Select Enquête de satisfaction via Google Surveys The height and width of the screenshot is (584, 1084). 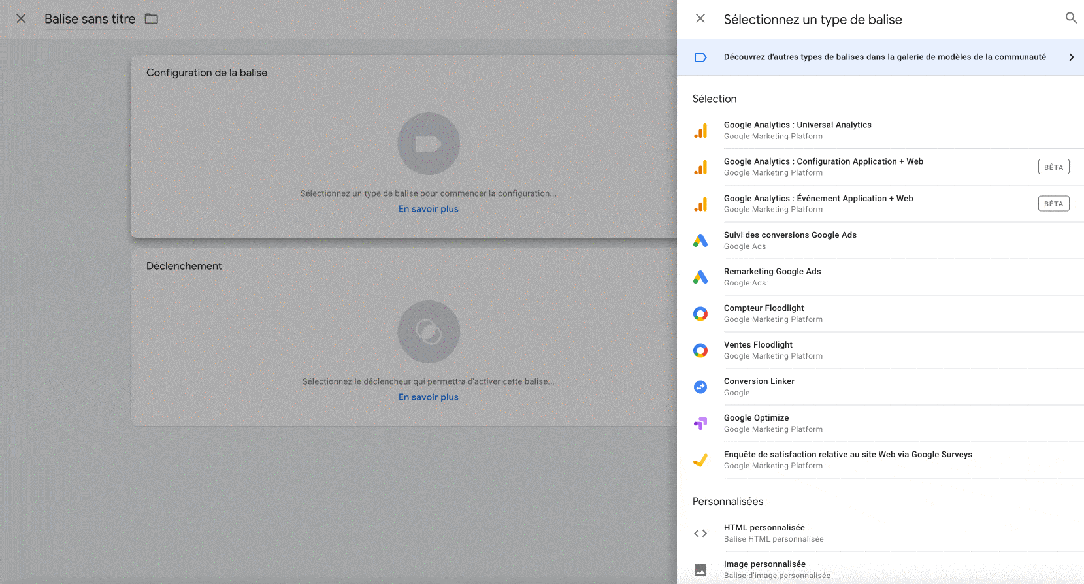pyautogui.click(x=880, y=460)
